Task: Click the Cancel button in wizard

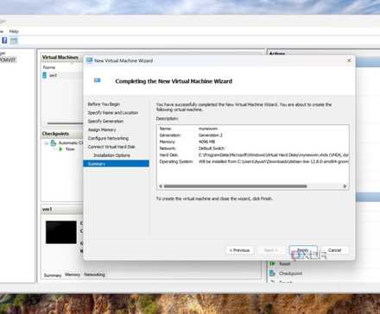Action: (334, 250)
